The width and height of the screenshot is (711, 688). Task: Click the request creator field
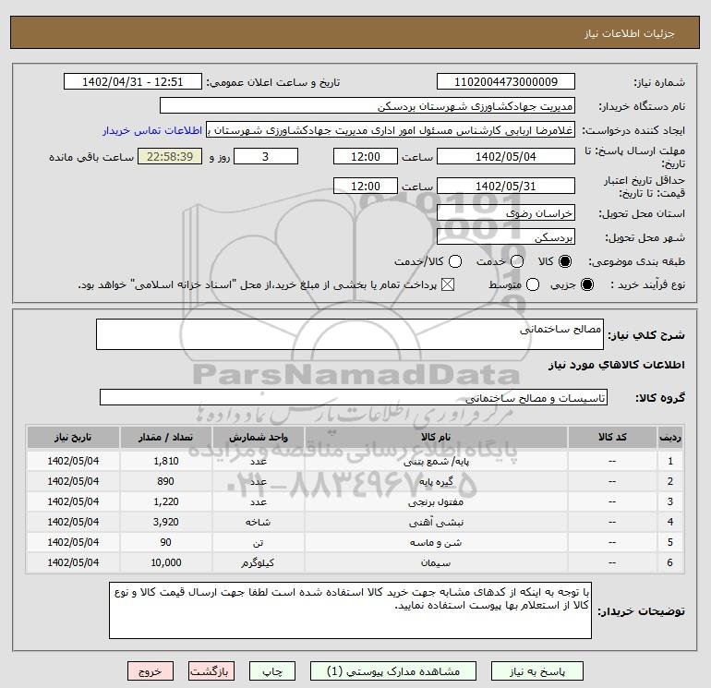(391, 130)
